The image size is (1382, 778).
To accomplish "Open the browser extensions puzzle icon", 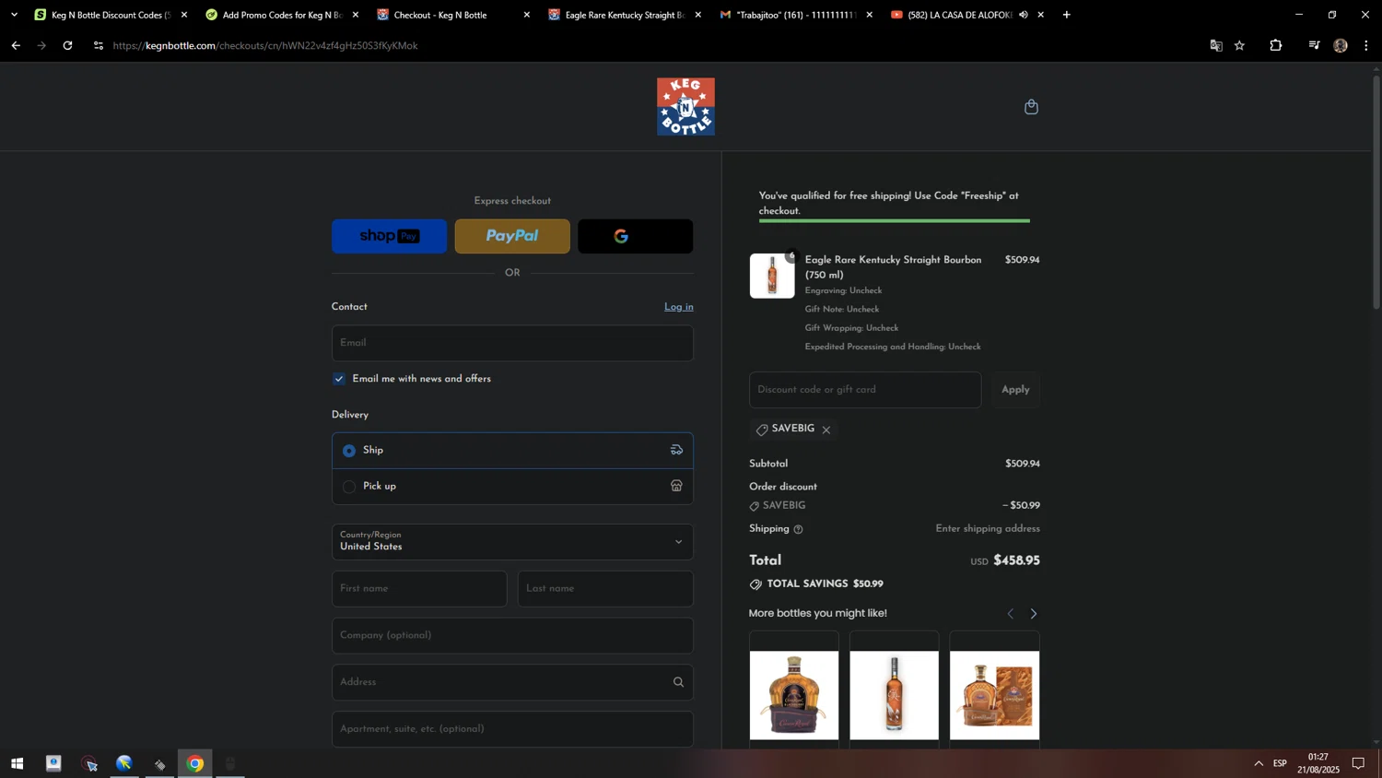I will (x=1276, y=45).
